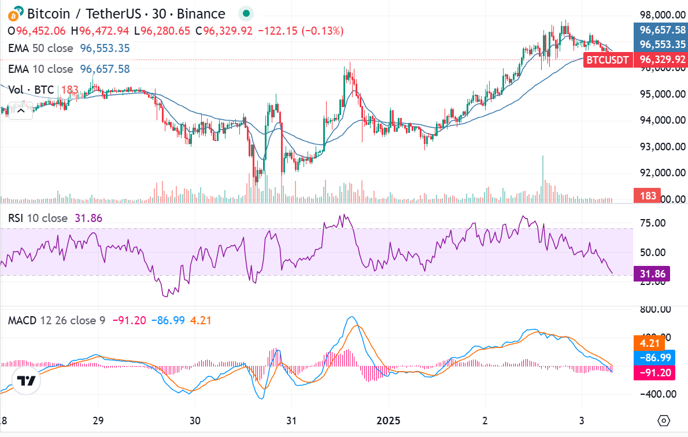Click the TradingView logo badge
688x437 pixels.
27,380
